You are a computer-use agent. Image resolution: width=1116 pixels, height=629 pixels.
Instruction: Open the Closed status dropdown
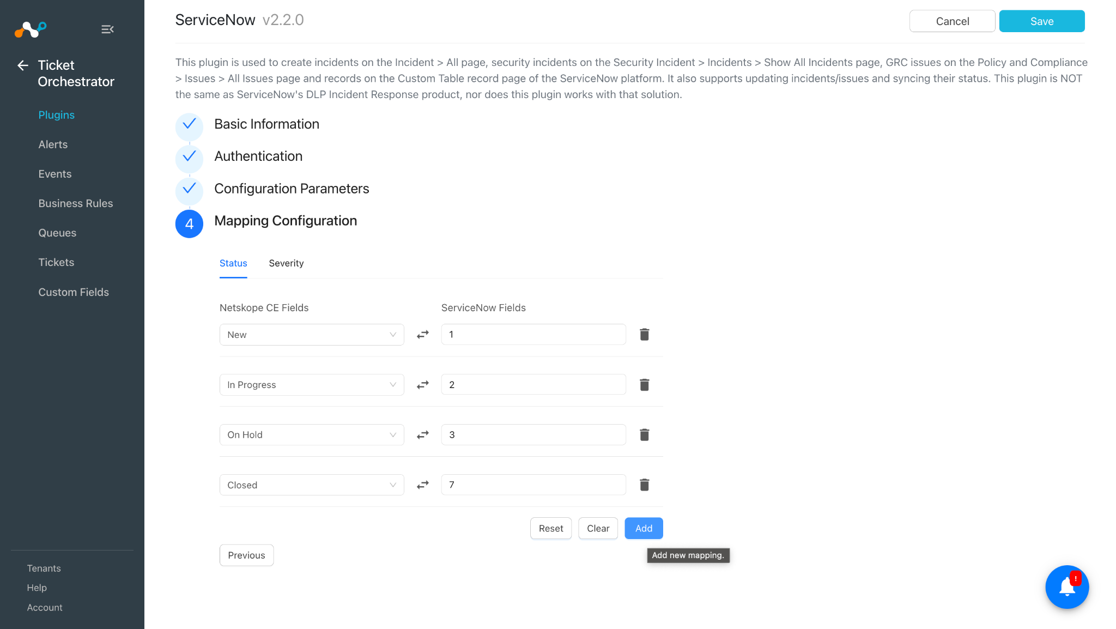coord(312,485)
